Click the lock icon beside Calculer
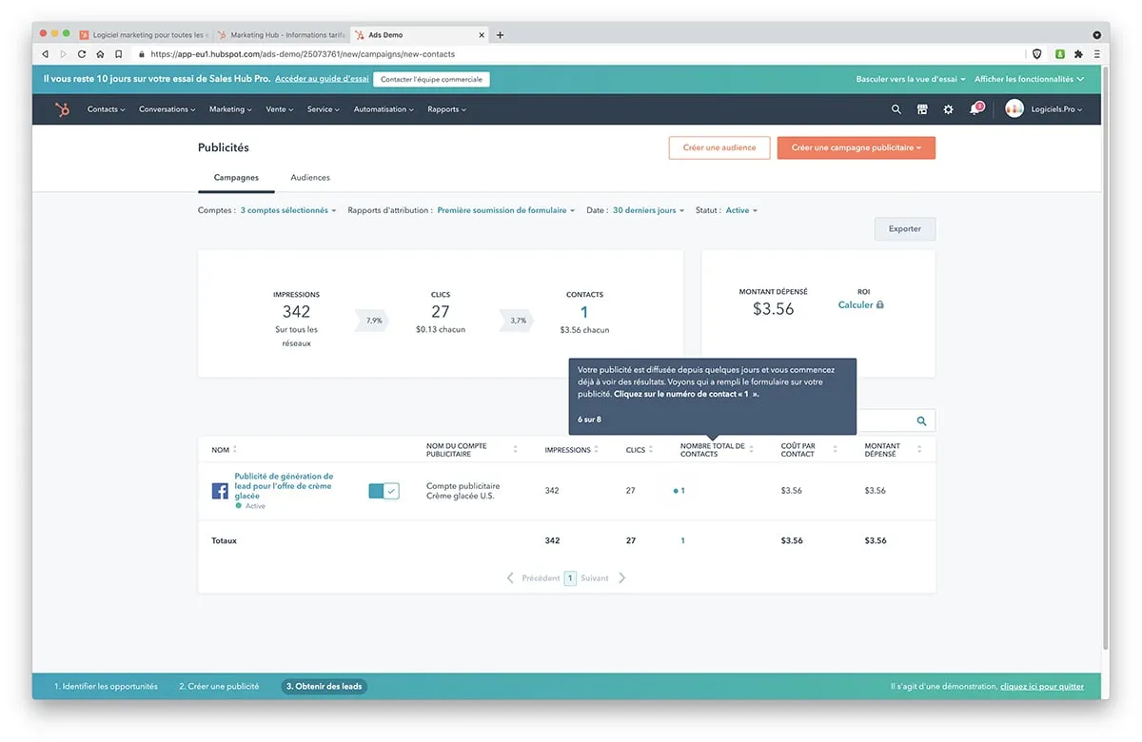Viewport: 1142px width, 742px height. pos(880,305)
